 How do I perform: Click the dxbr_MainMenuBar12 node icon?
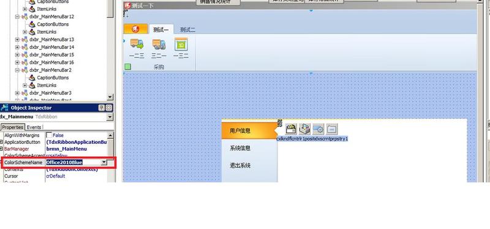[24, 17]
